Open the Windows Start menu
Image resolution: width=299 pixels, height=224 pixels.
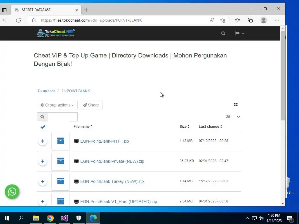(x=7, y=218)
